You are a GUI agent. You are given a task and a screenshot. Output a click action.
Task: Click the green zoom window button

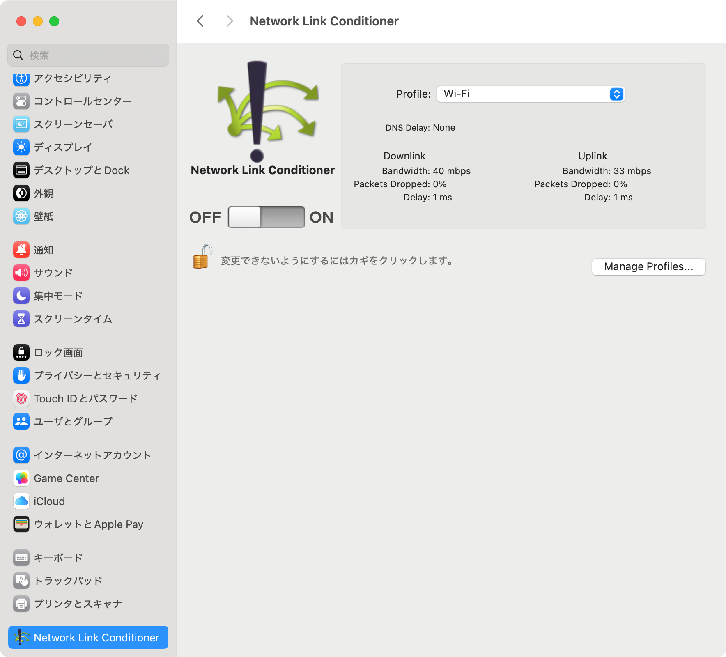click(54, 21)
